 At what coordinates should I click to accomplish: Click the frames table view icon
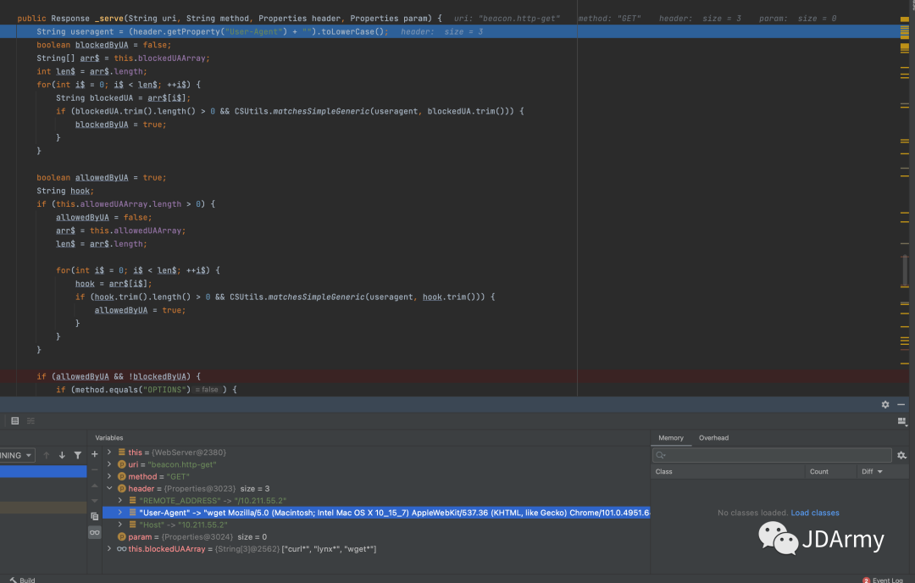tap(15, 421)
